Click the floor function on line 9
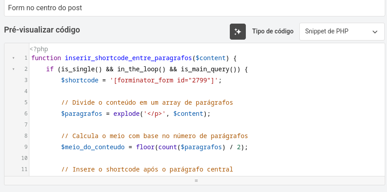The image size is (387, 192). (x=145, y=147)
